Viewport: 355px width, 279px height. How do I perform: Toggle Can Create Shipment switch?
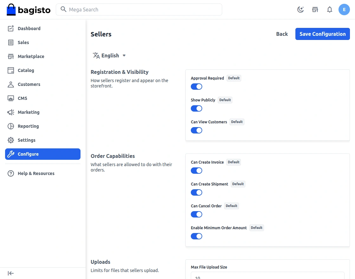click(x=196, y=192)
